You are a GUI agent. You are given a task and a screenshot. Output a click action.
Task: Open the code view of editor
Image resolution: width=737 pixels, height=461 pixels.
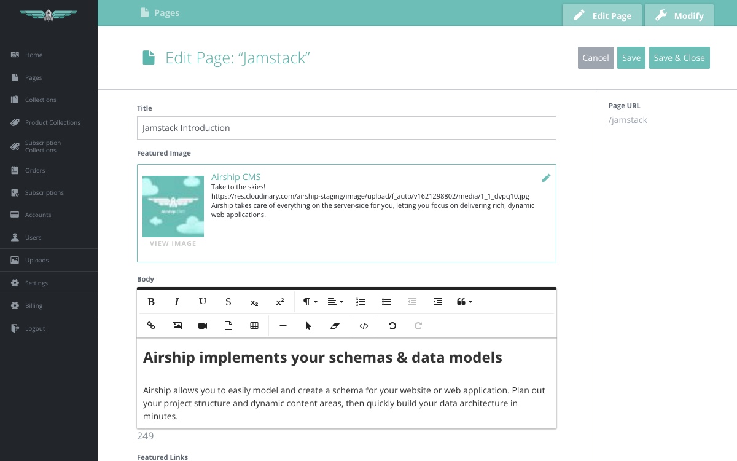tap(364, 326)
